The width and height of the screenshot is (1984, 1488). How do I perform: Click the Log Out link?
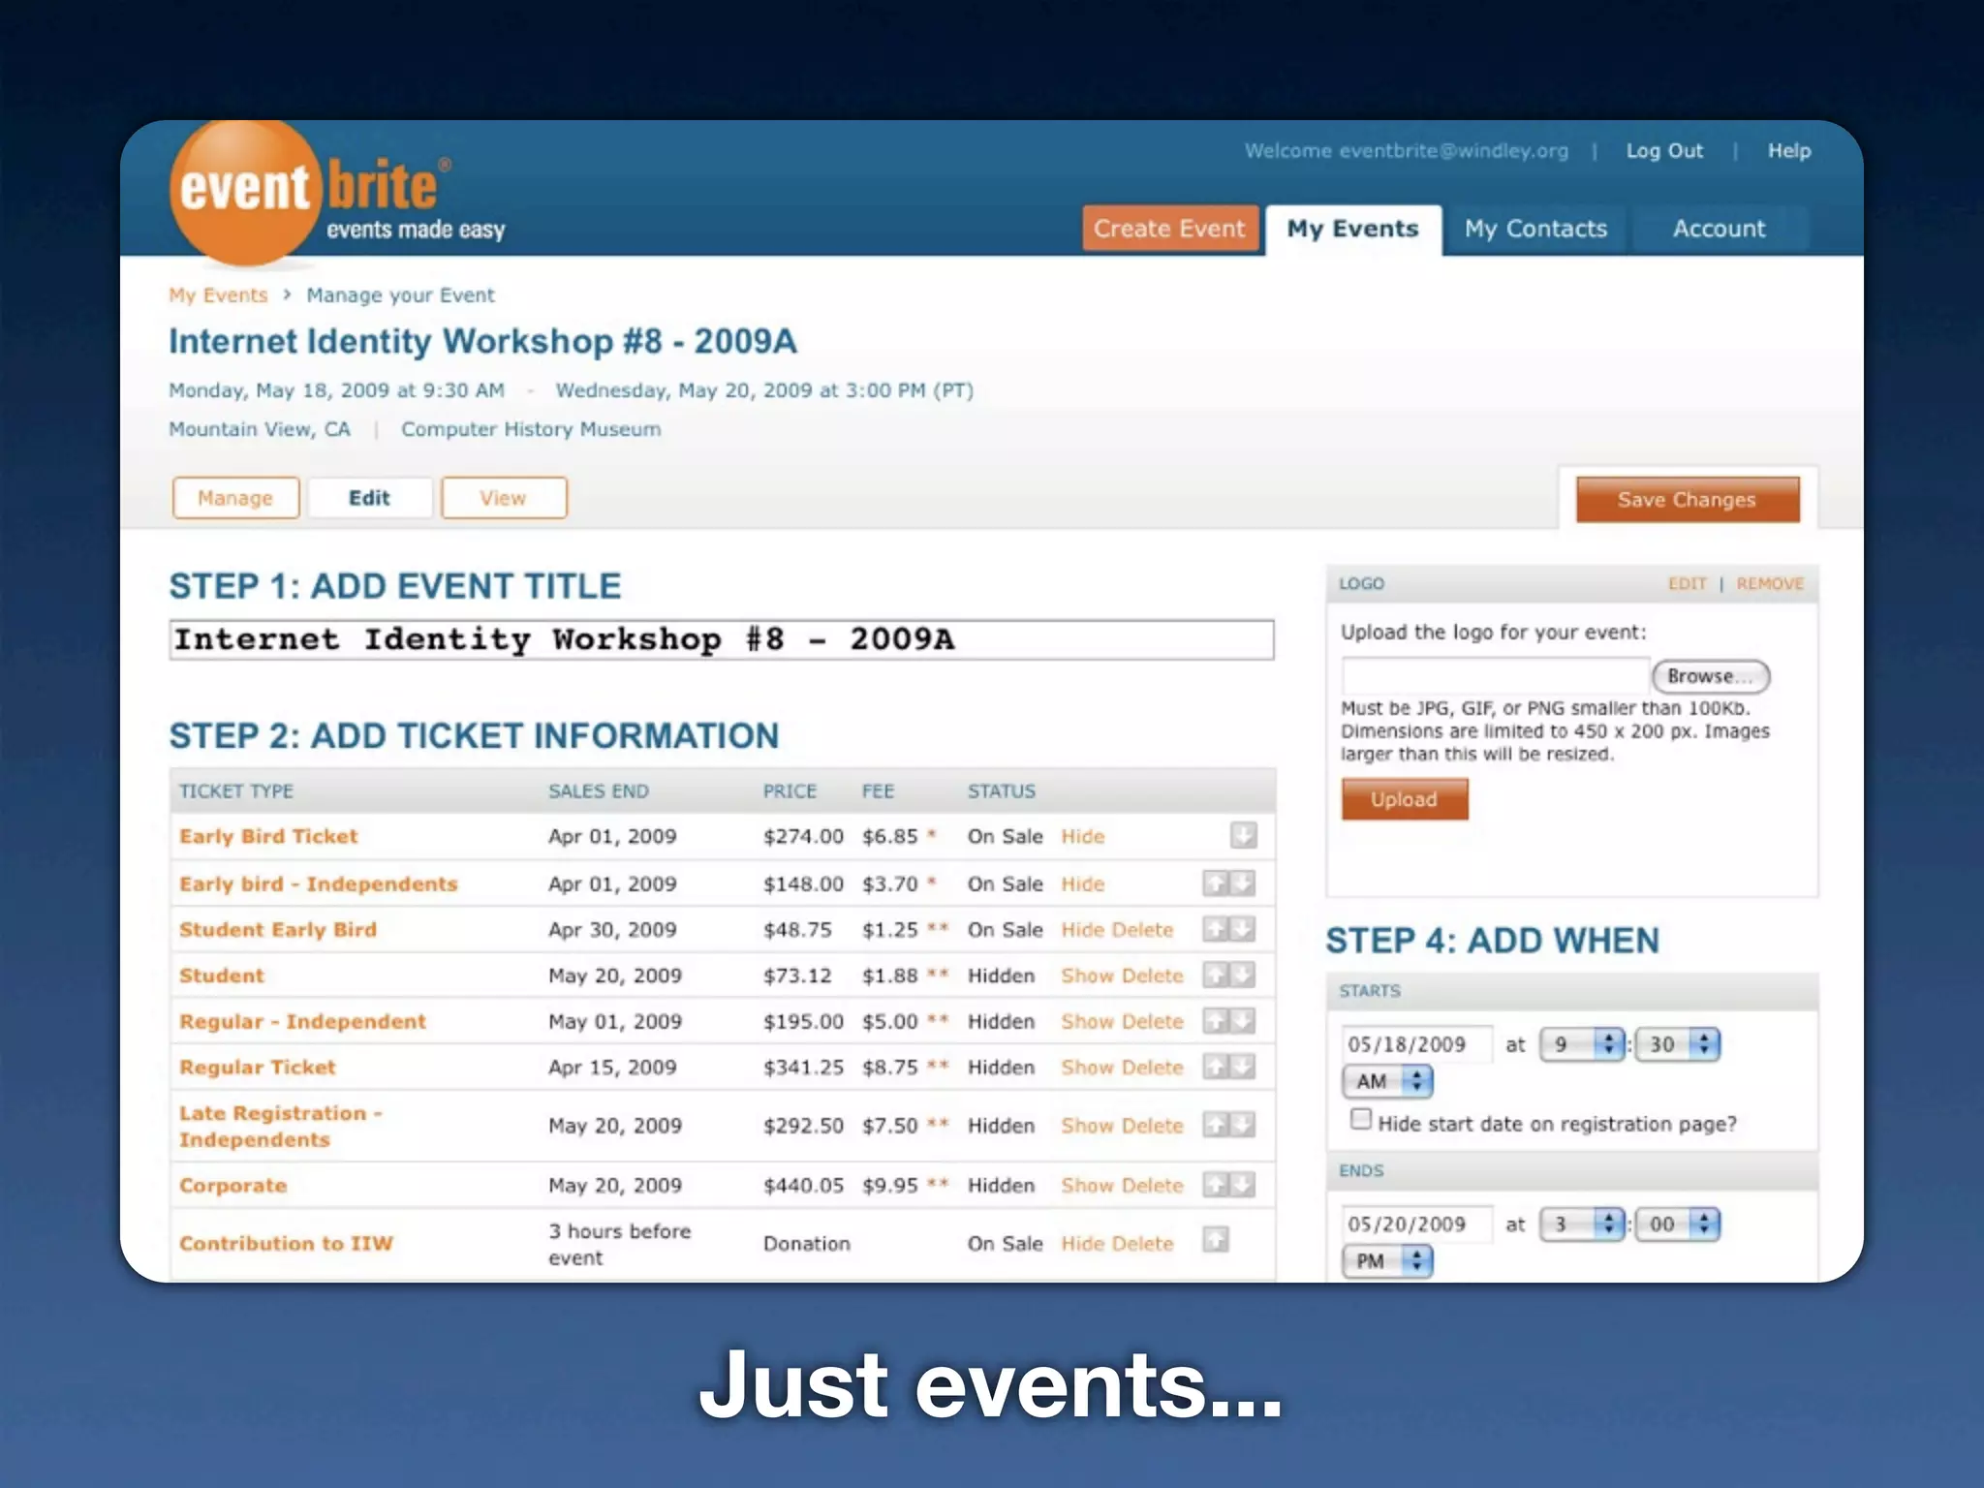(1664, 151)
